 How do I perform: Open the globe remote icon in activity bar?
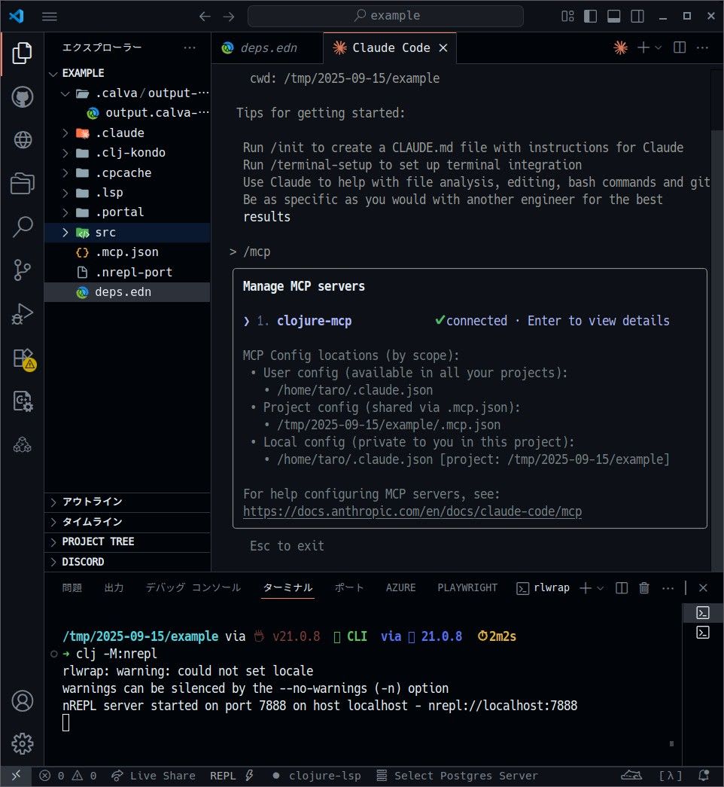pyautogui.click(x=22, y=139)
